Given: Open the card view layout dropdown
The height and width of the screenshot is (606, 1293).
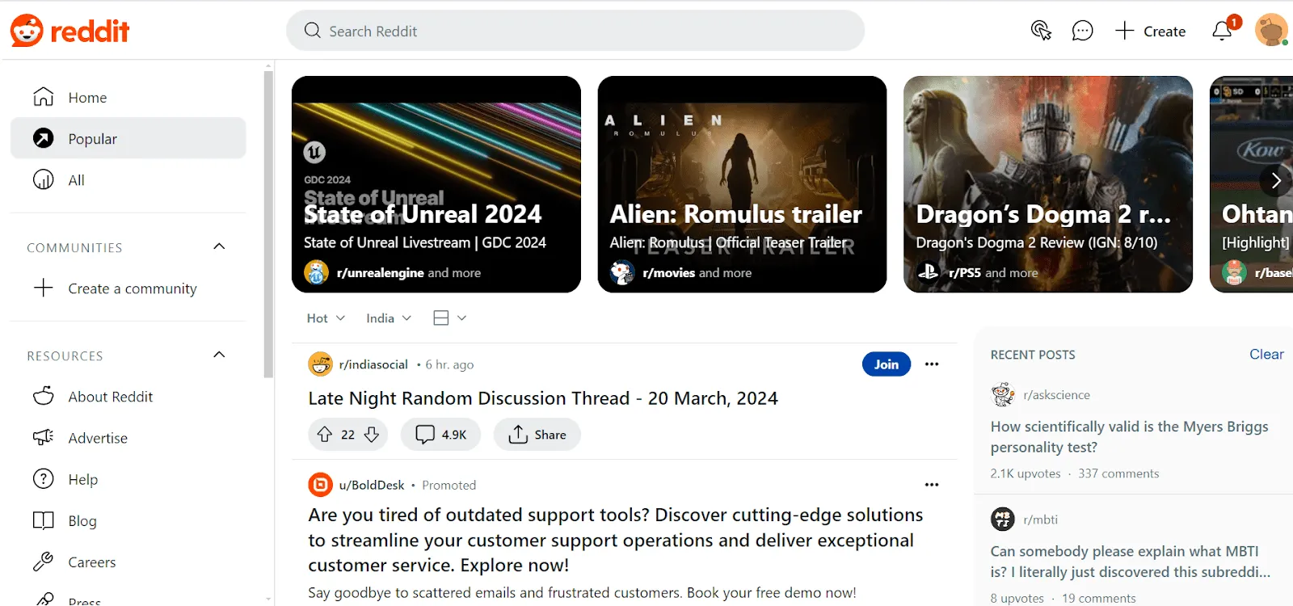Looking at the screenshot, I should coord(450,318).
